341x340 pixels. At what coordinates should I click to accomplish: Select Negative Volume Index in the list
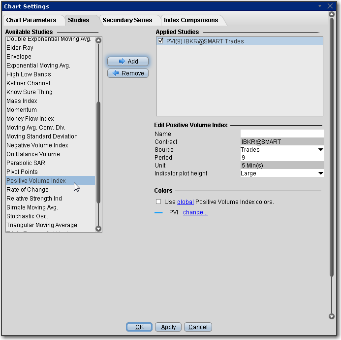click(37, 145)
